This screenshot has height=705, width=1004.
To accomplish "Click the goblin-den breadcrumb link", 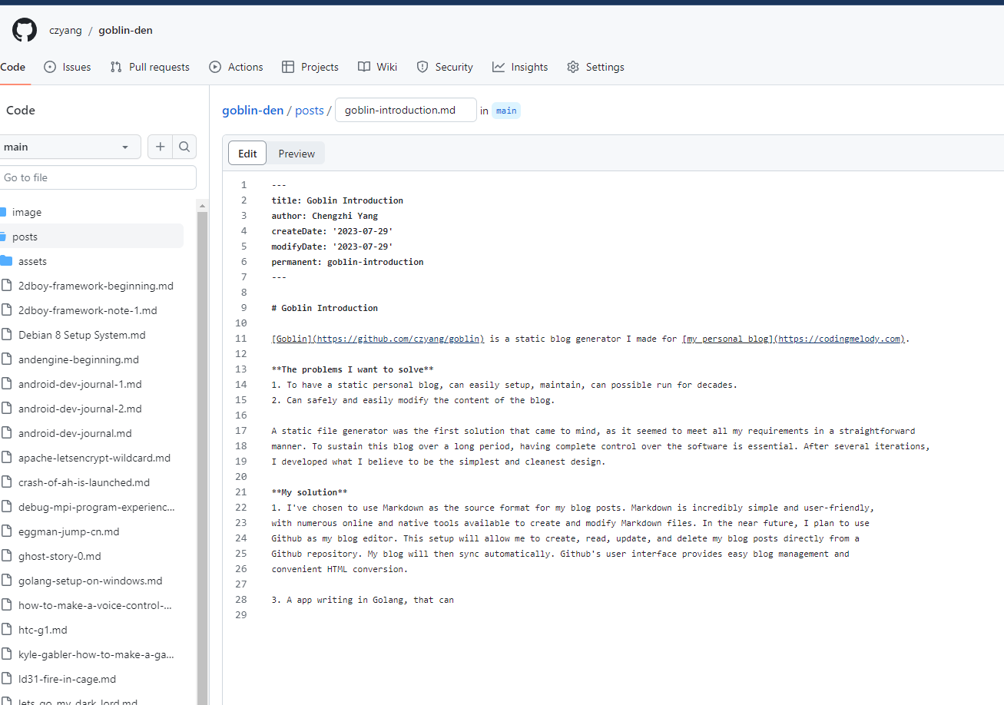I will tap(253, 110).
